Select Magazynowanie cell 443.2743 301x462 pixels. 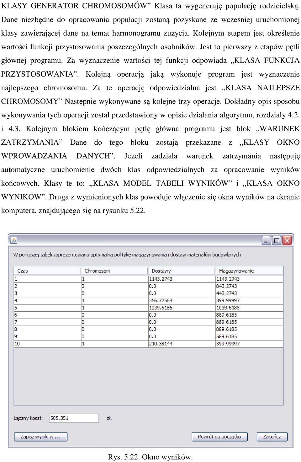tap(249, 293)
